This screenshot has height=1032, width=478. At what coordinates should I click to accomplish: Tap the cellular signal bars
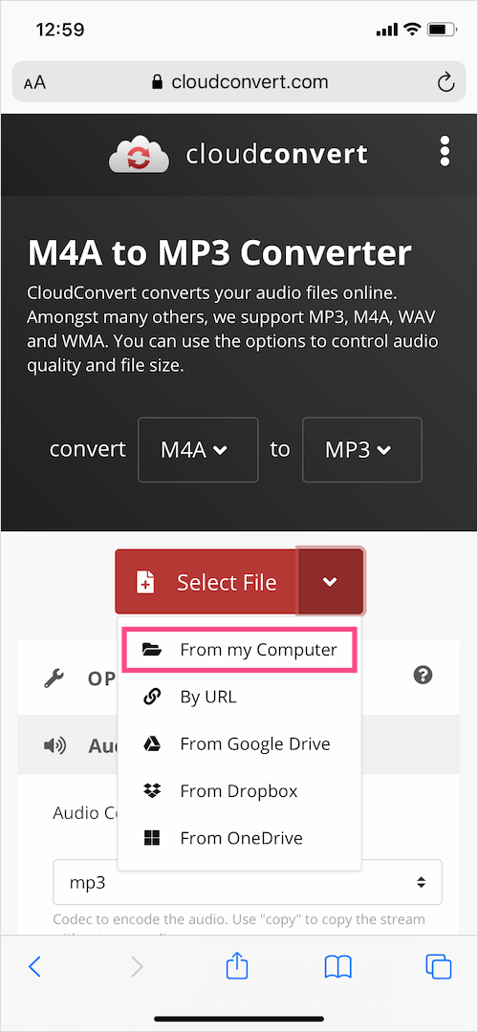coord(387,31)
